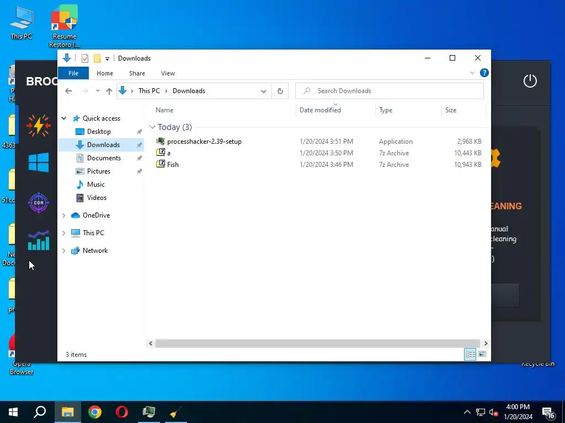
Task: Open the Customize Quick Access Toolbar dropdown
Action: tap(107, 58)
